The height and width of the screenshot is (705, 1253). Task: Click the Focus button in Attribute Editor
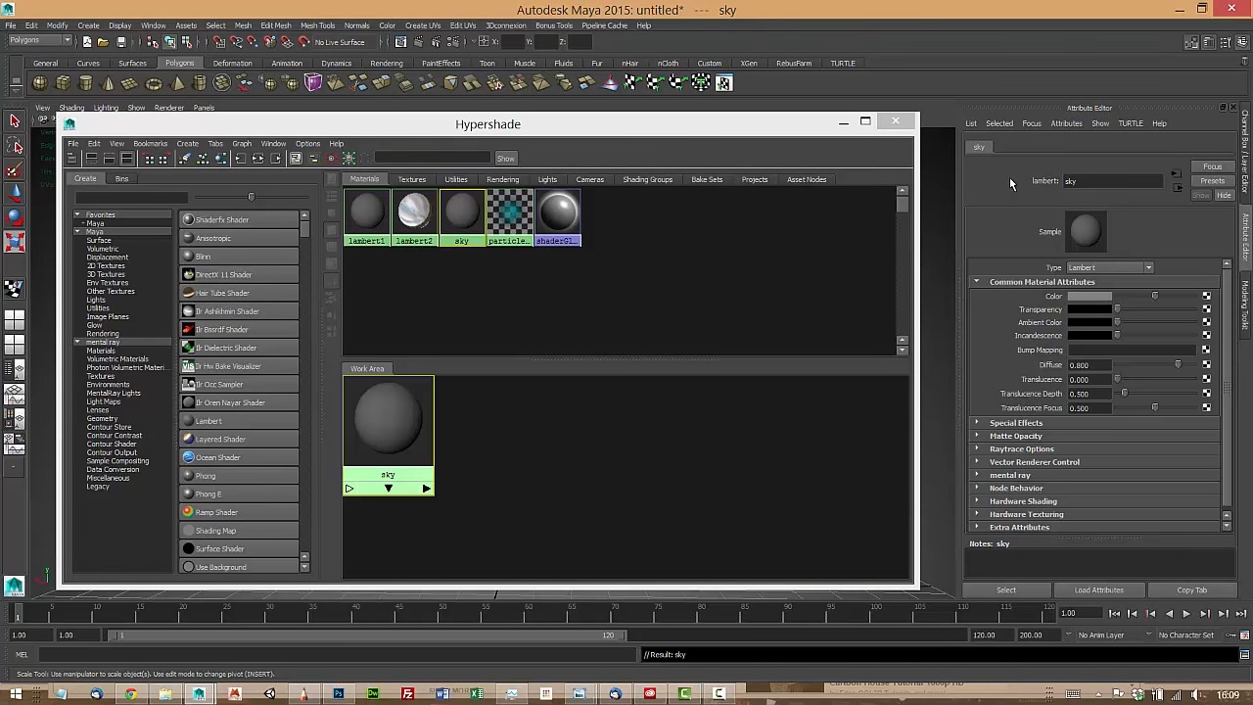(x=1212, y=167)
